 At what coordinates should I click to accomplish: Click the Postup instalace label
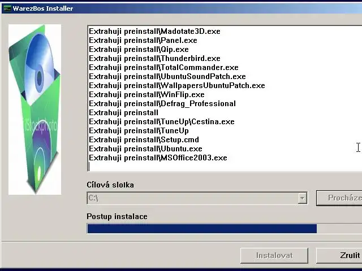point(117,216)
